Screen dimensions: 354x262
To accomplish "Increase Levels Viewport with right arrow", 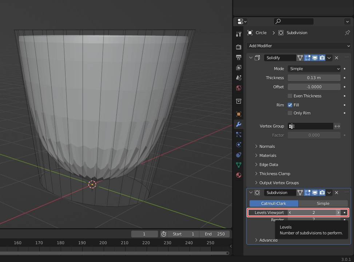I will 338,213.
